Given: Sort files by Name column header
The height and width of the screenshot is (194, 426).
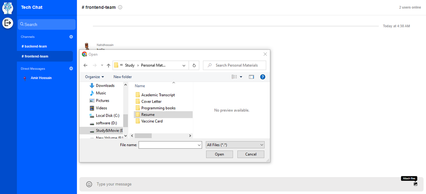Looking at the screenshot, I should click(x=140, y=86).
